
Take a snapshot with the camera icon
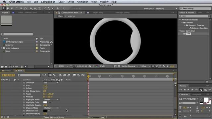[90, 66]
